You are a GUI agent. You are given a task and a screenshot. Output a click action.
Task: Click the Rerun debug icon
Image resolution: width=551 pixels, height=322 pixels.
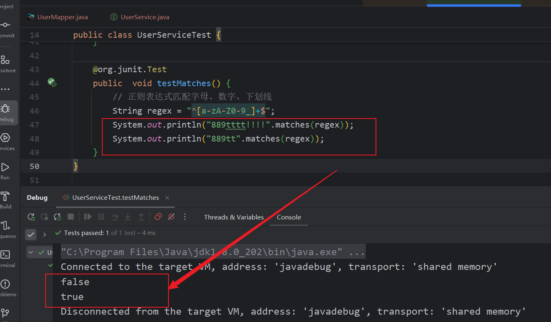click(31, 217)
